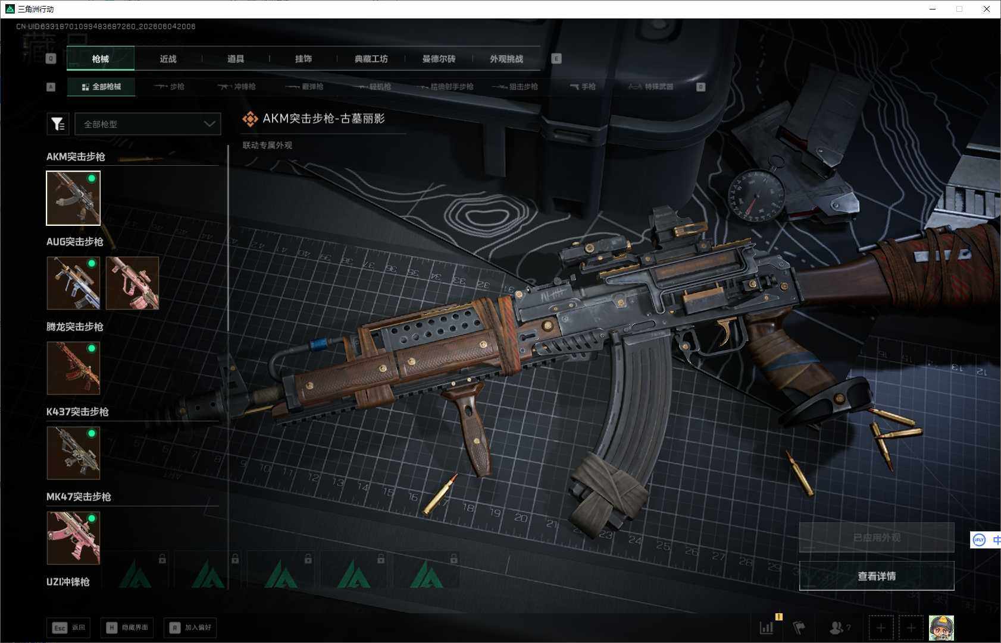Open the friends icon with question mark
The image size is (1001, 643).
(x=840, y=628)
